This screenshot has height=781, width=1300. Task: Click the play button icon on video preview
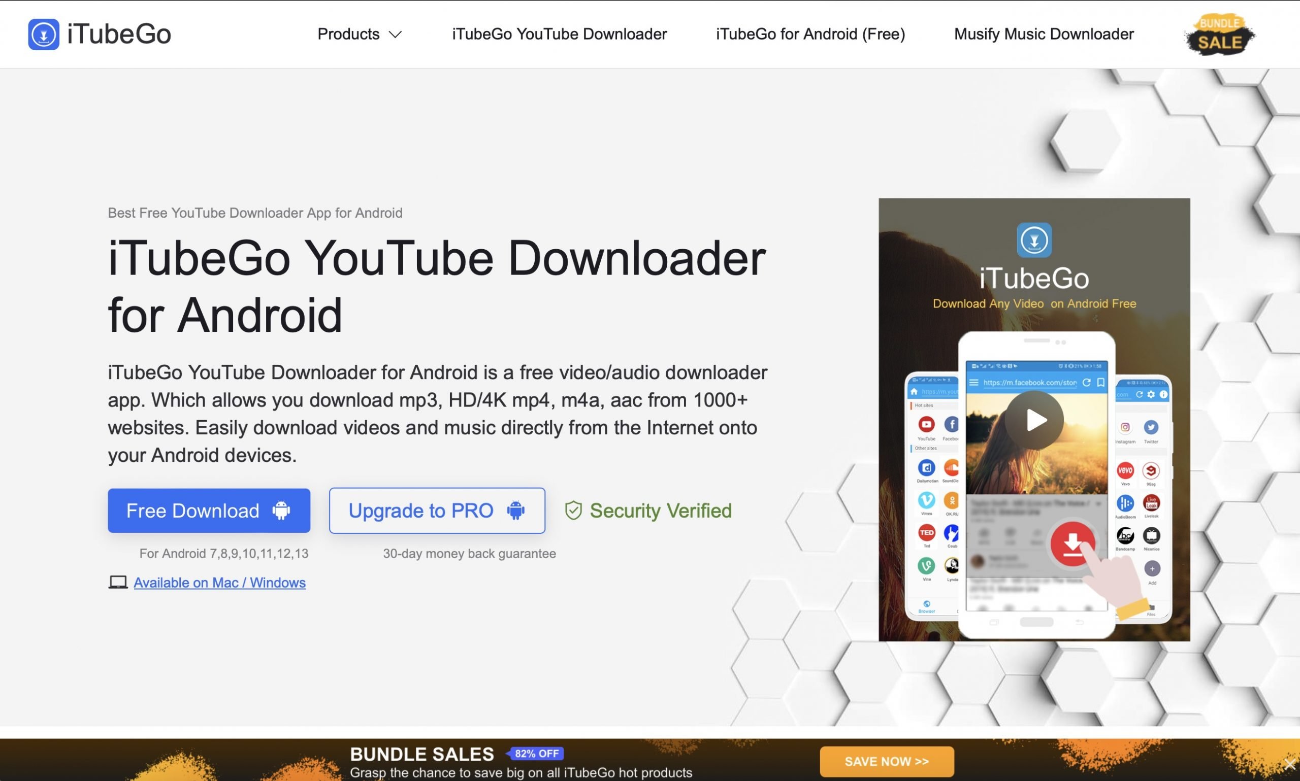[x=1034, y=420]
